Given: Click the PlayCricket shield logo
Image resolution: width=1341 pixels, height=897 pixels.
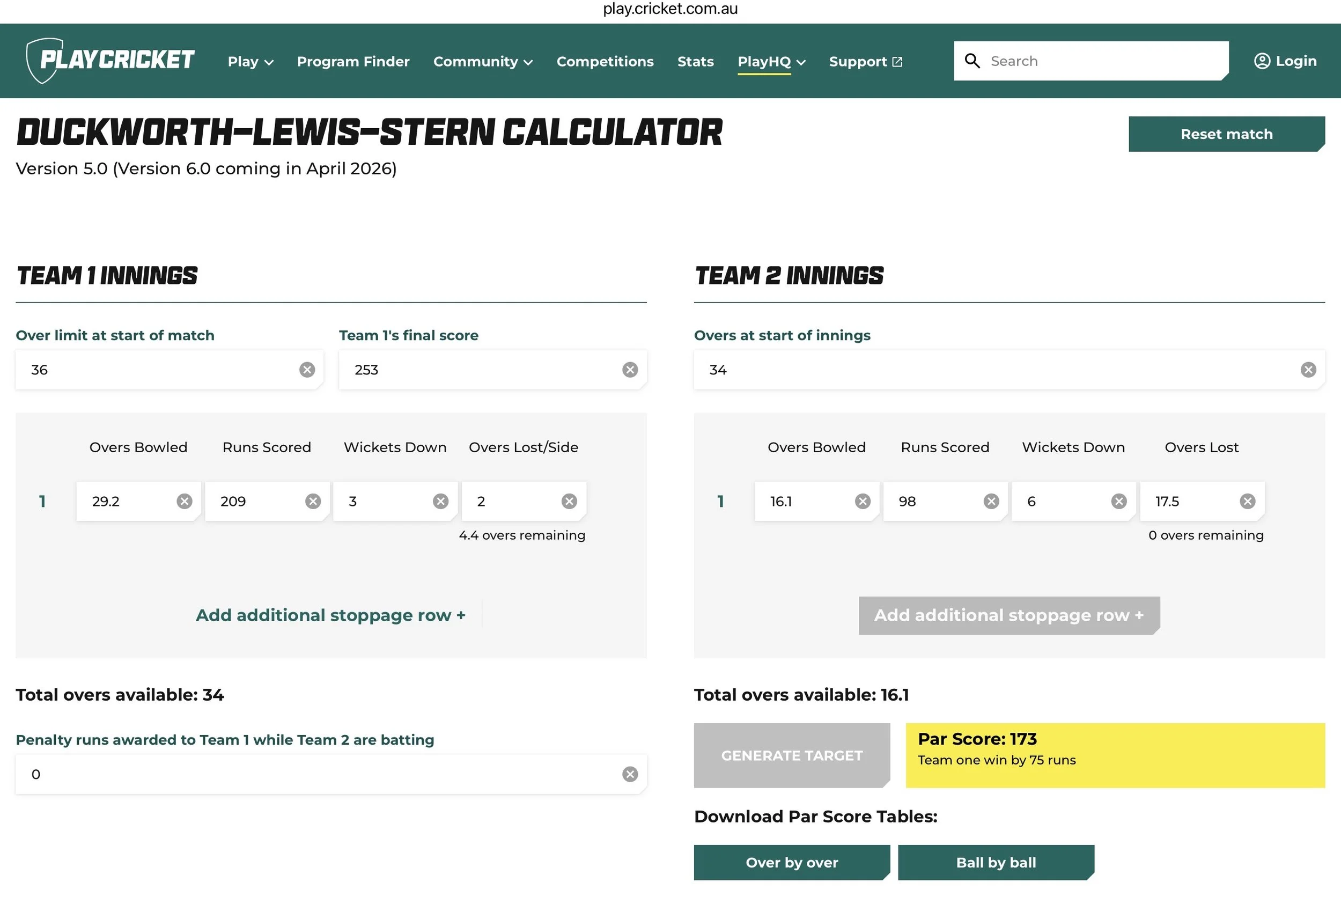Looking at the screenshot, I should pyautogui.click(x=44, y=61).
